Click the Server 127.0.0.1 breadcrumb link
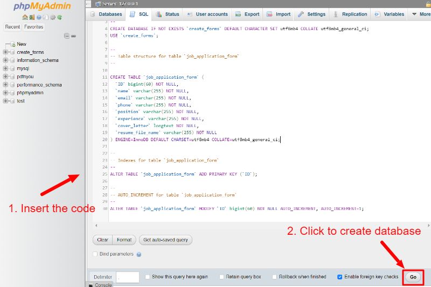431x287 pixels. pyautogui.click(x=120, y=4)
